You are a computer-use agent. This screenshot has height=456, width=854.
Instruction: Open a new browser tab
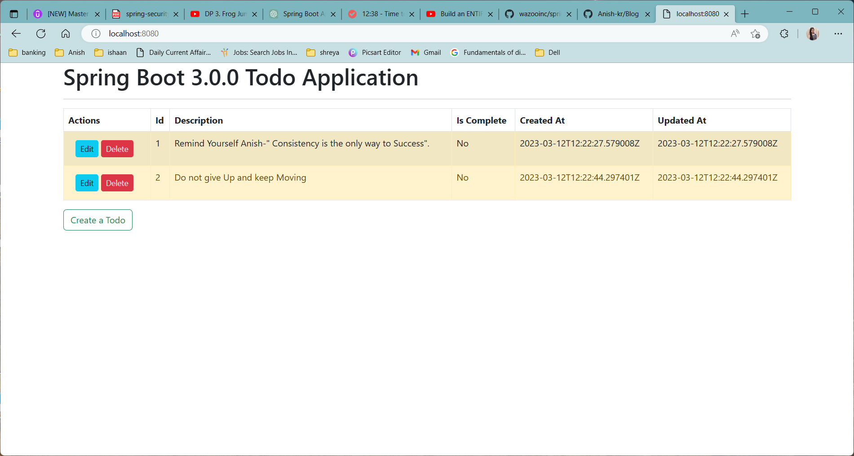(x=745, y=14)
